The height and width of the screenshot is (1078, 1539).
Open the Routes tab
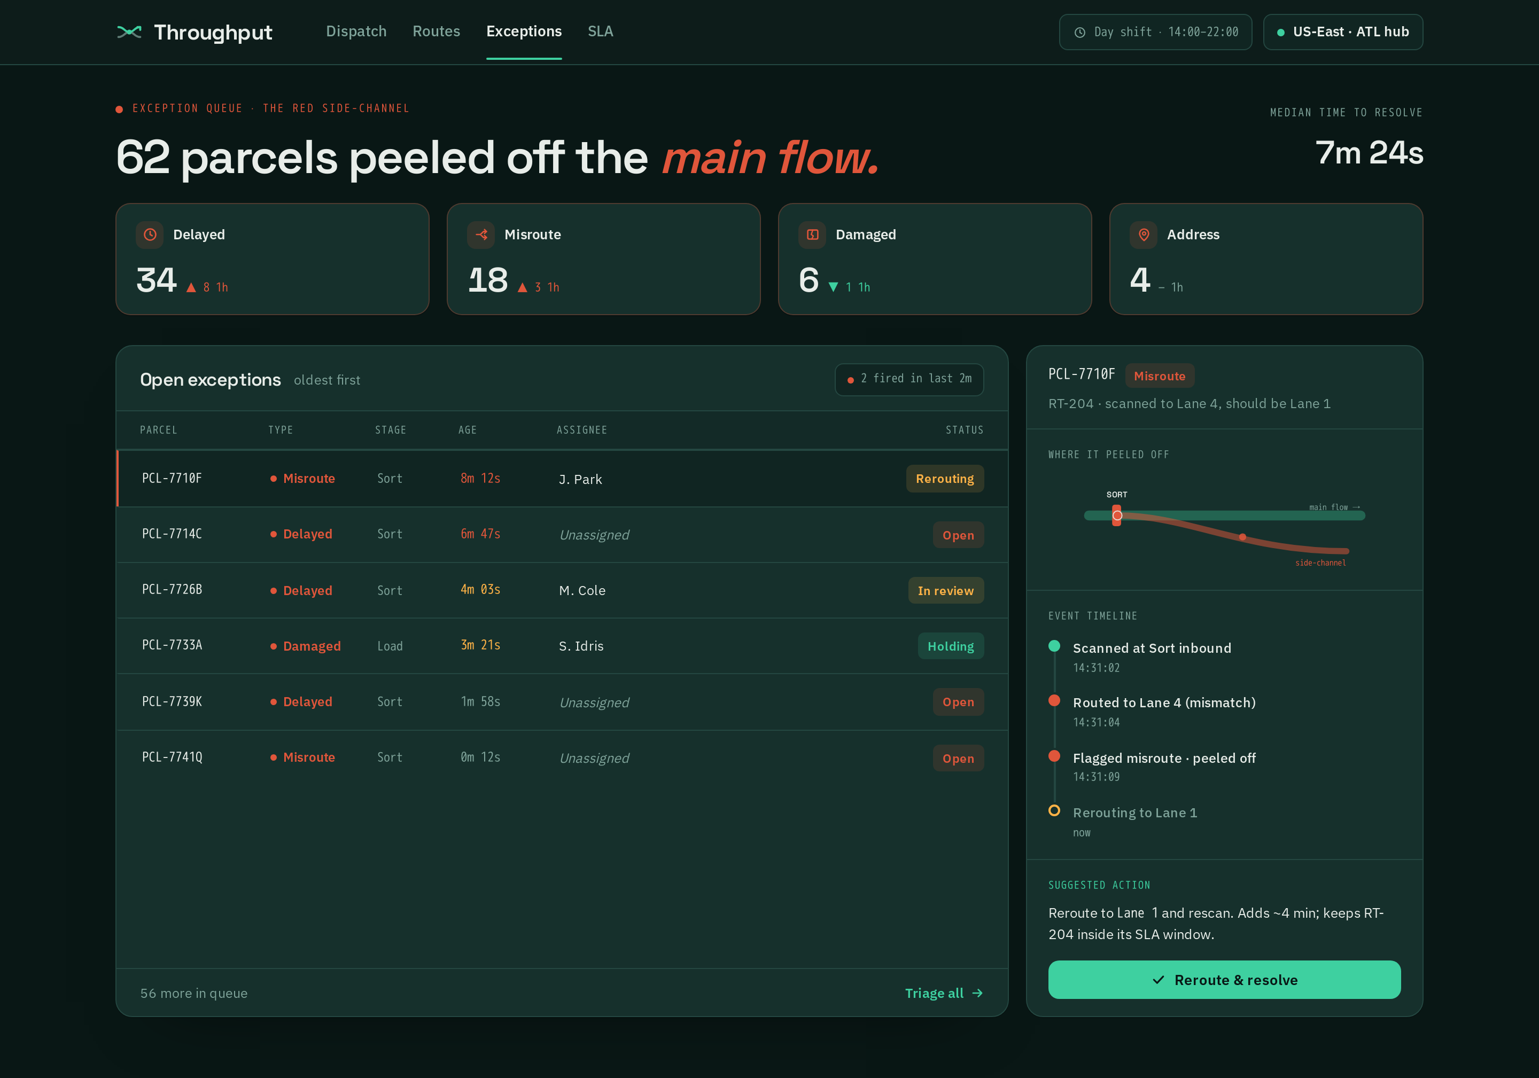coord(437,32)
